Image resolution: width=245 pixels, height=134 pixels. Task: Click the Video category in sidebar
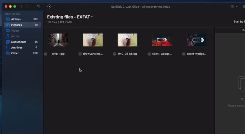coord(15,31)
